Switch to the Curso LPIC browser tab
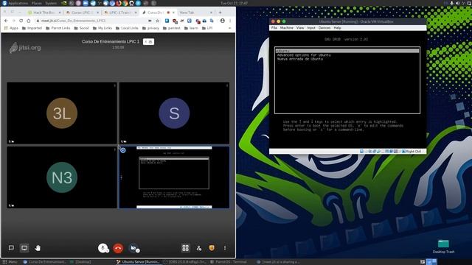 click(82, 13)
